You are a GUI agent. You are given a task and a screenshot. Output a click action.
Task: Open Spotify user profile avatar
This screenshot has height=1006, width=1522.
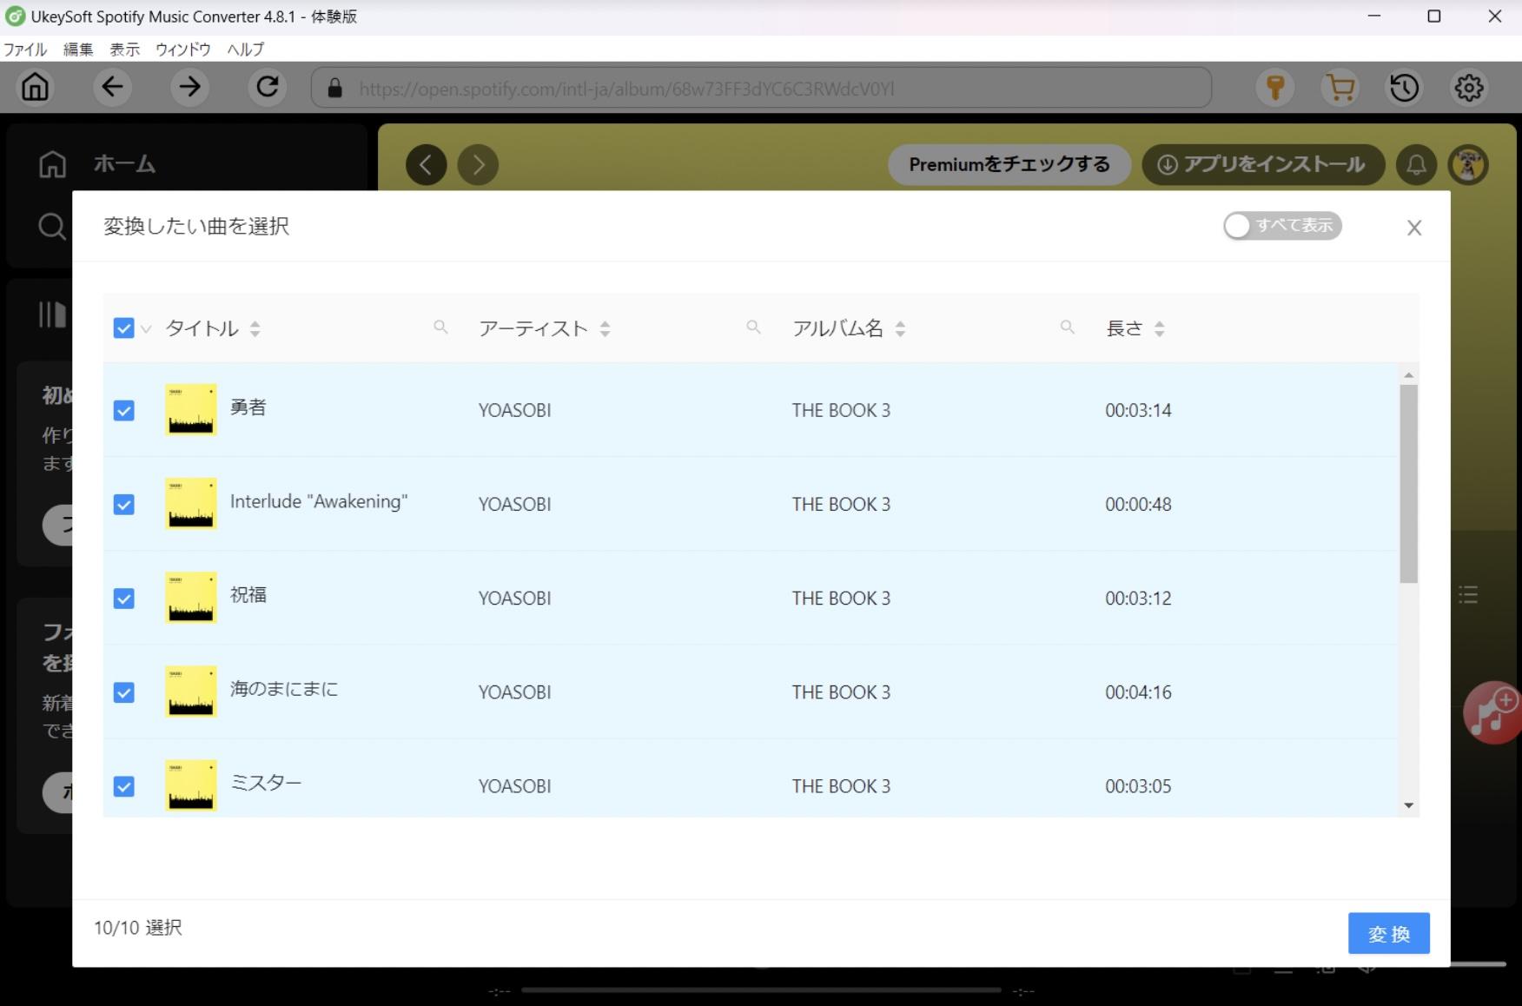1469,164
